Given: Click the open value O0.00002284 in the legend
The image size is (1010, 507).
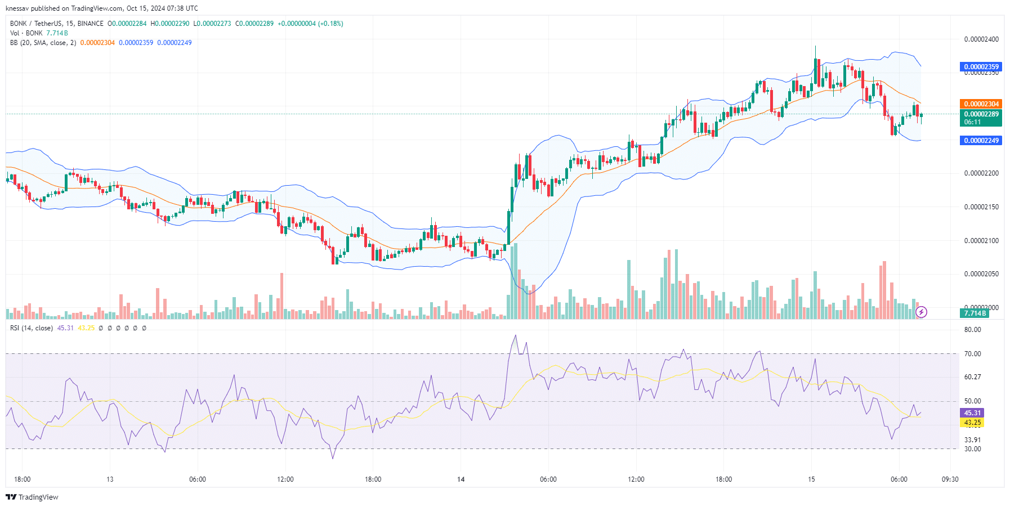Looking at the screenshot, I should click(127, 24).
